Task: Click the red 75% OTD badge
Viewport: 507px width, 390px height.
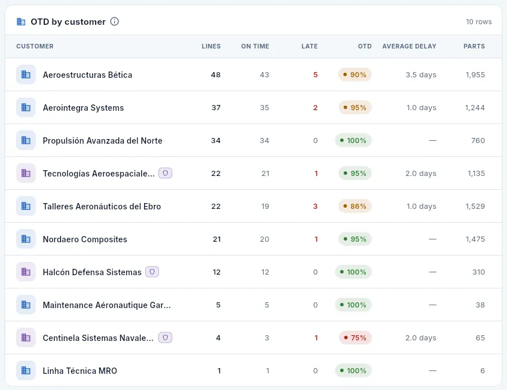Action: click(x=355, y=337)
